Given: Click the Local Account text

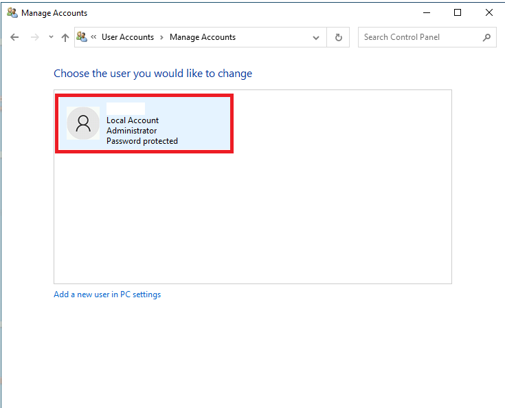Looking at the screenshot, I should coord(133,120).
